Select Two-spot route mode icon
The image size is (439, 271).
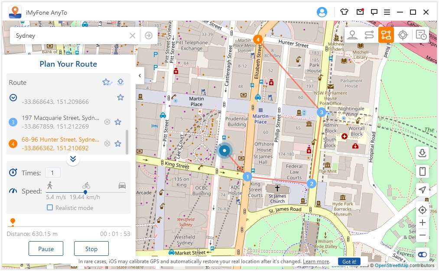(x=369, y=35)
